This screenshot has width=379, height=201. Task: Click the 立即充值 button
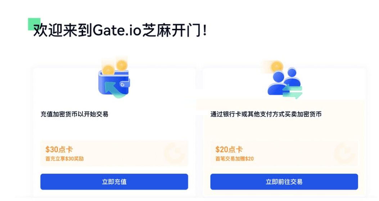click(x=114, y=182)
